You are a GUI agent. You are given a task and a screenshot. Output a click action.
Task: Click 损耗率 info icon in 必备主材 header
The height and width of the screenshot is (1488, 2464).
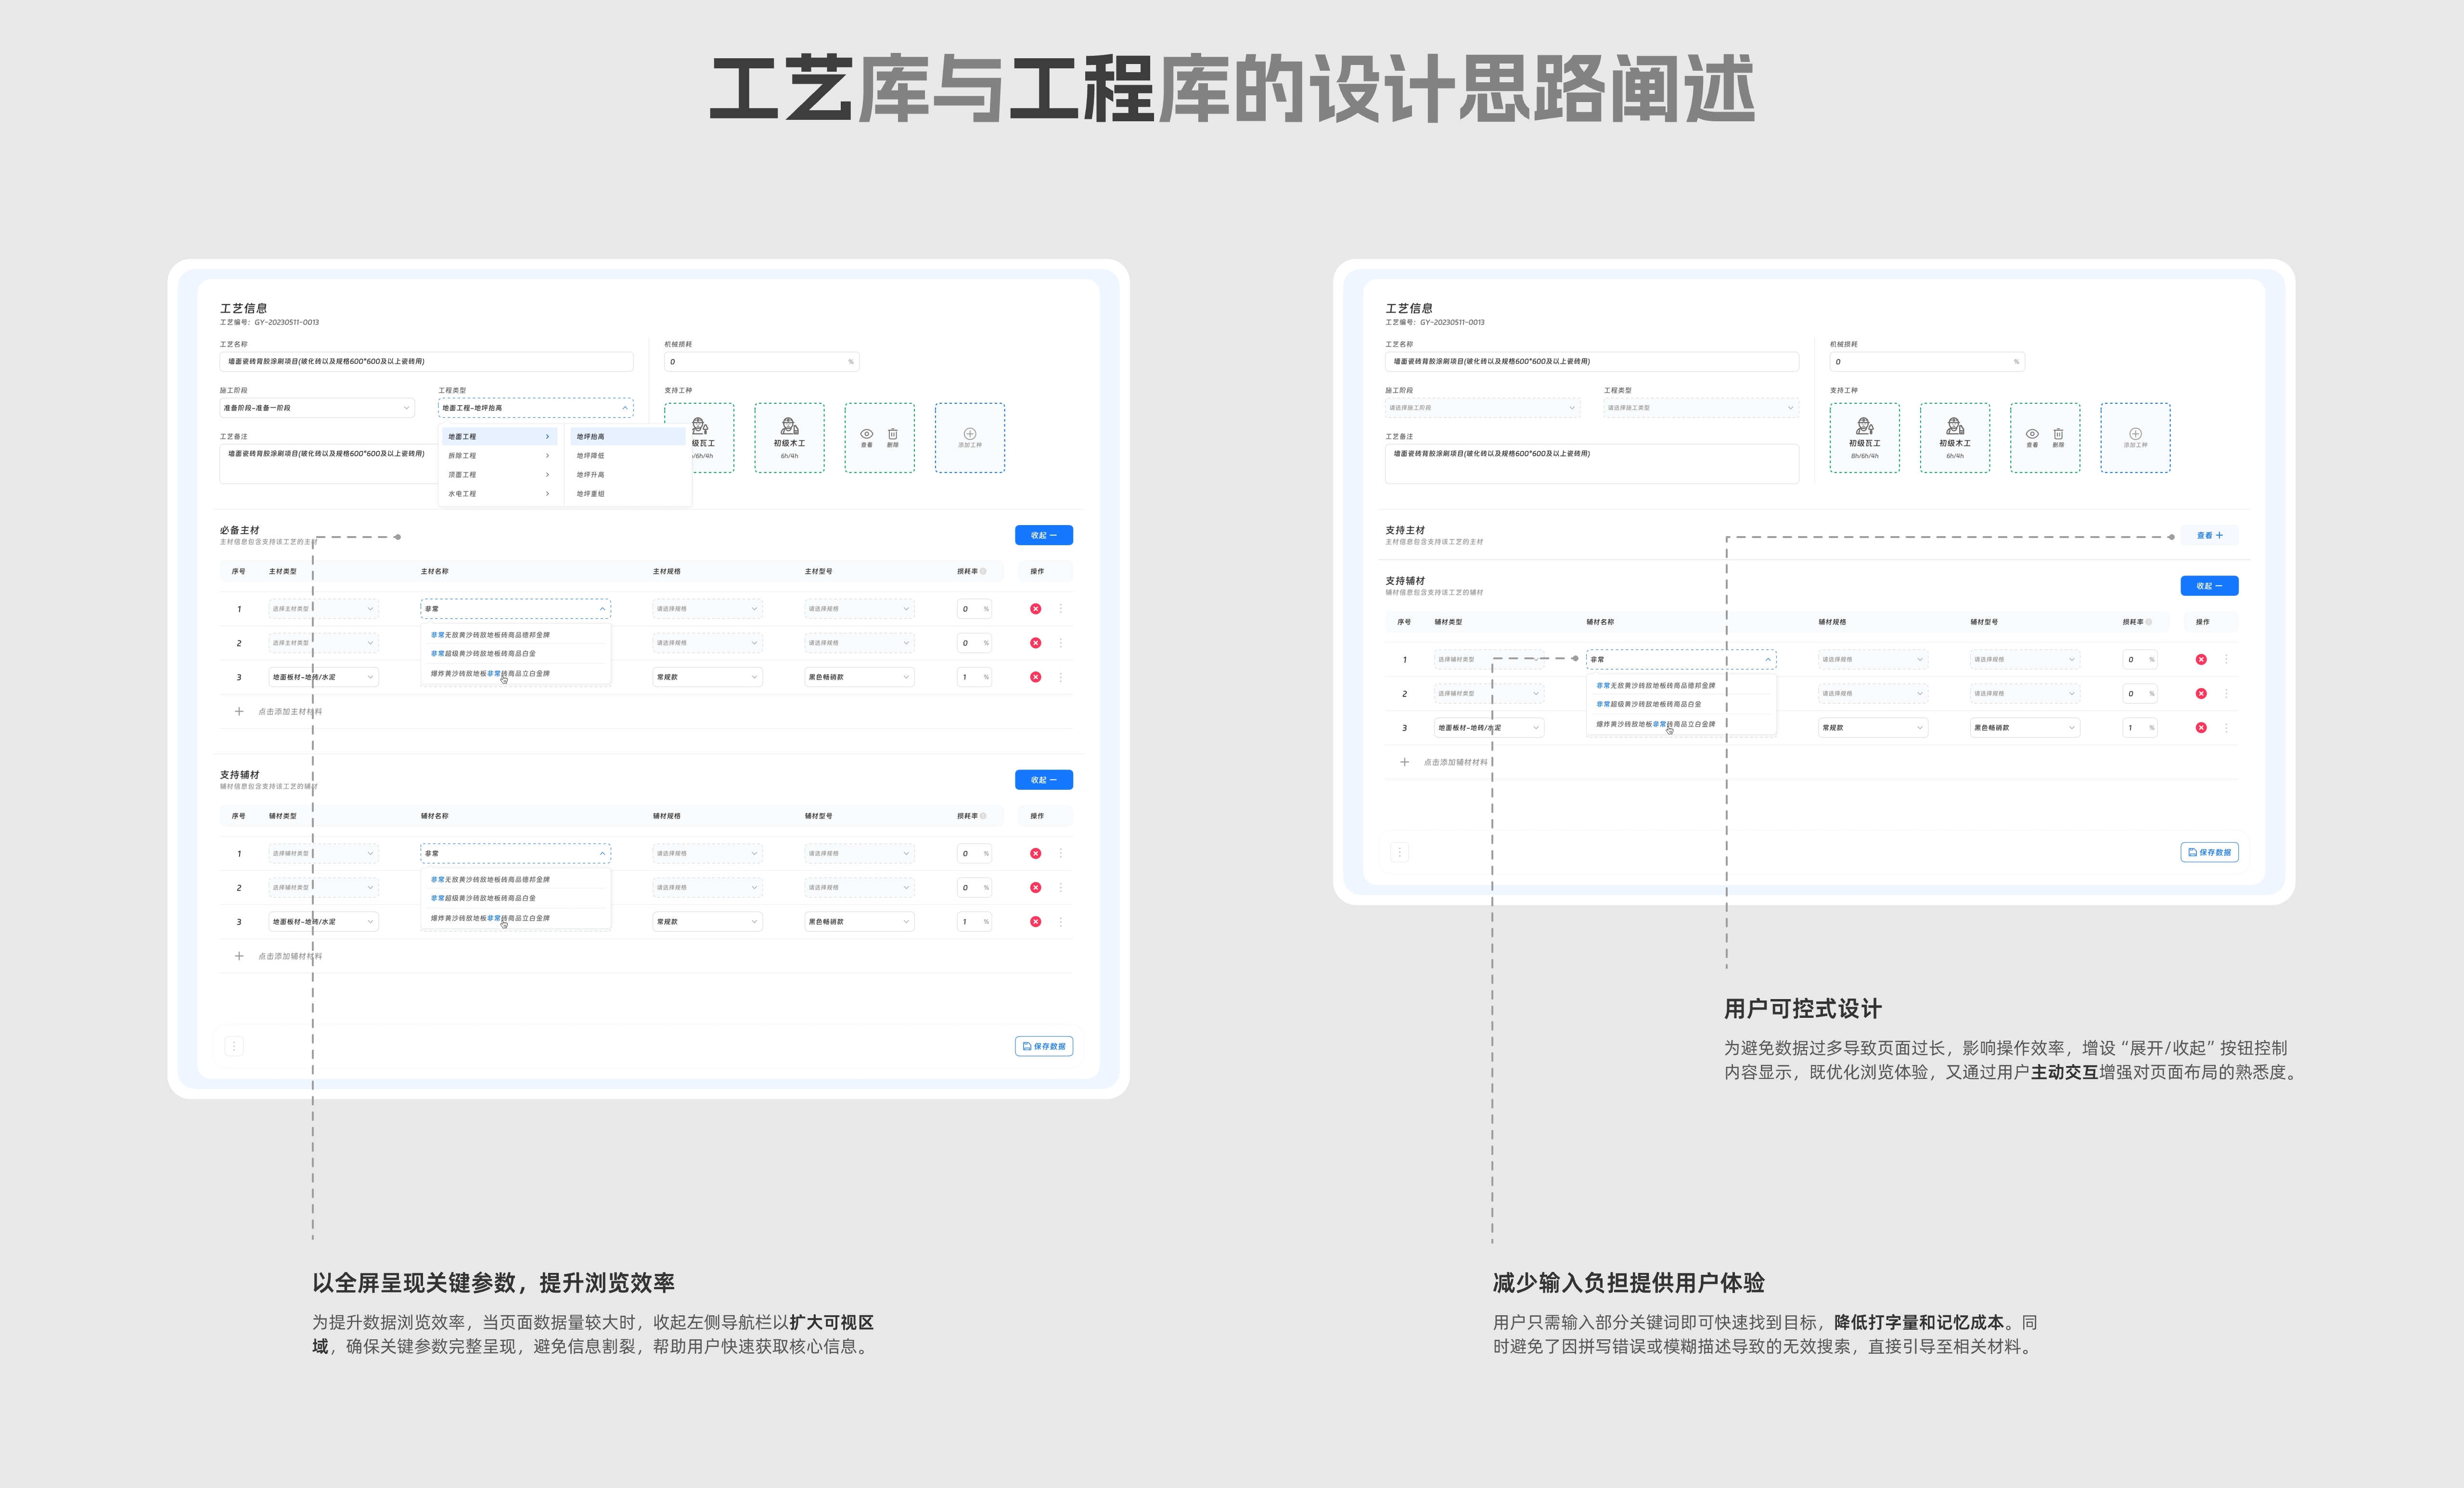984,572
